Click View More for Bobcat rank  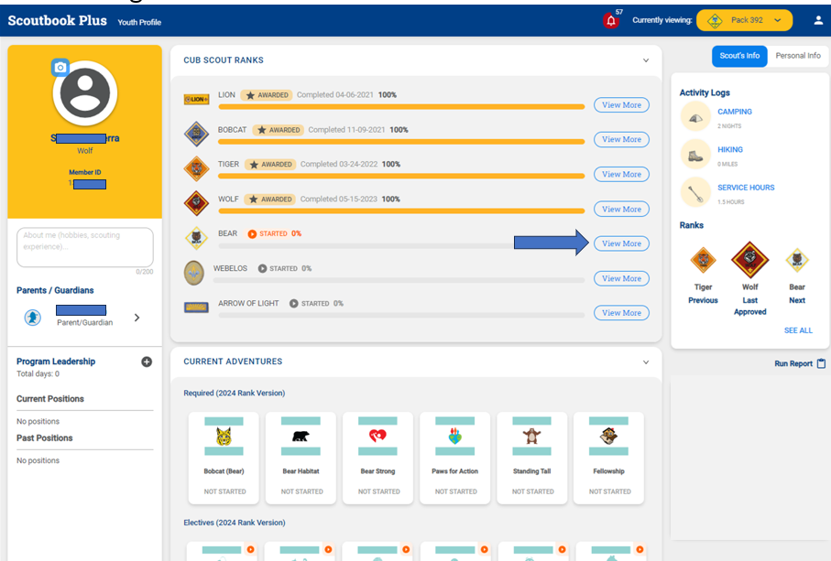tap(621, 139)
